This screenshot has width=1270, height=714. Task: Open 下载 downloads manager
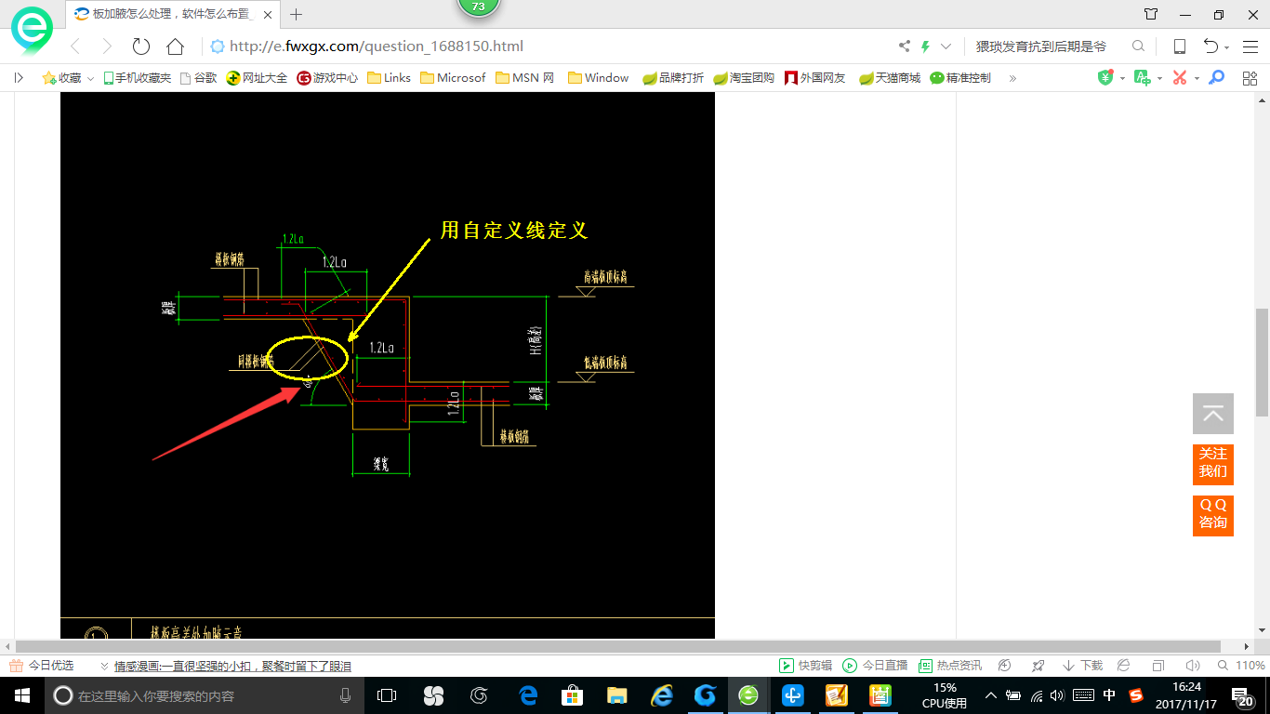[1083, 666]
